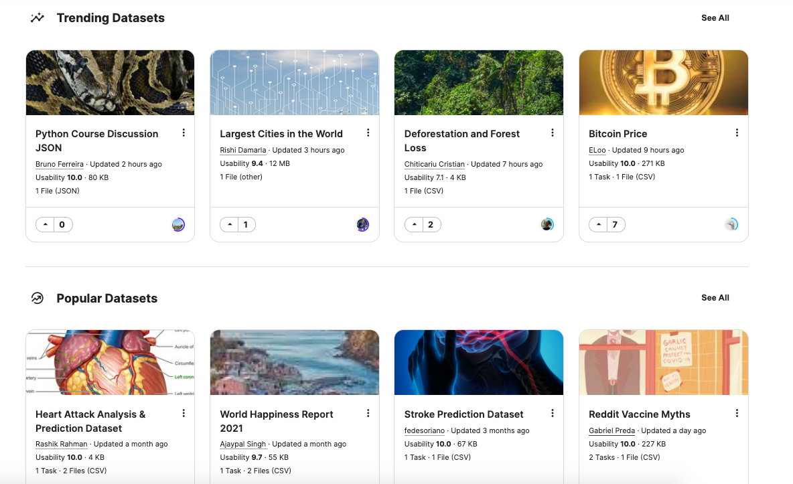This screenshot has height=484, width=793.
Task: Open options menu for Heart Attack Analysis dataset
Action: [x=184, y=413]
